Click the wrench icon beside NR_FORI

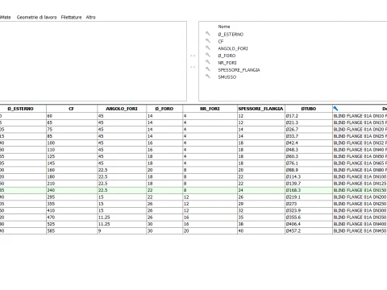[x=208, y=62]
